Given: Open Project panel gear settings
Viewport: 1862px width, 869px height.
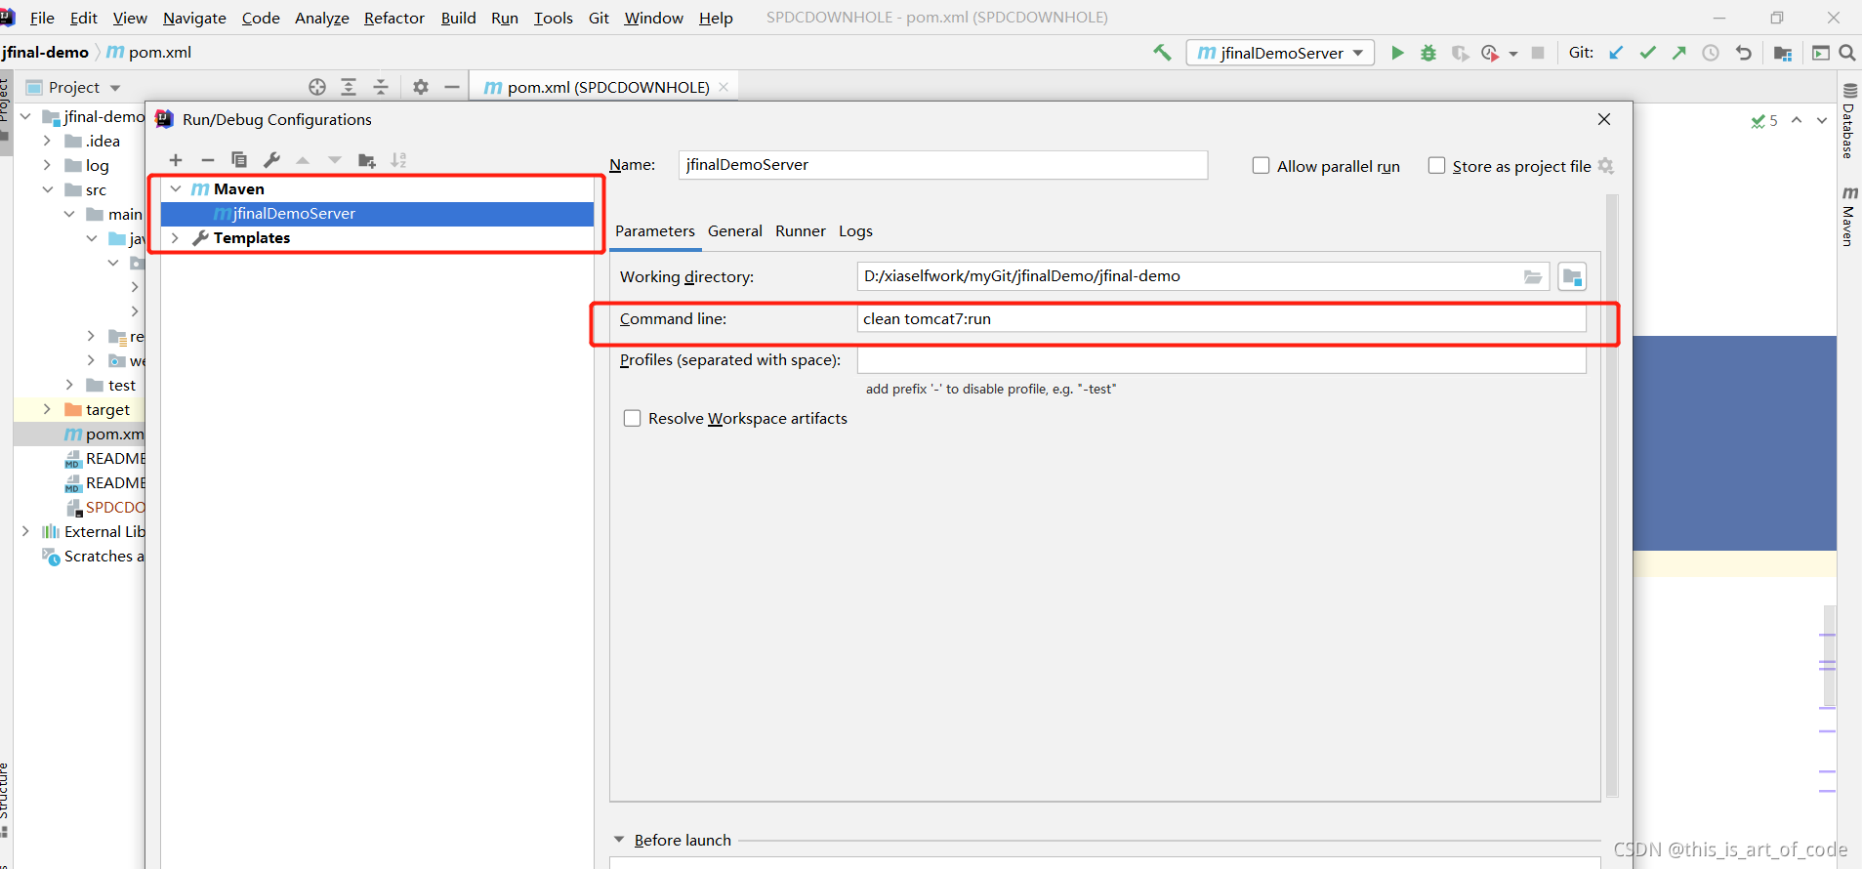Looking at the screenshot, I should click(421, 87).
